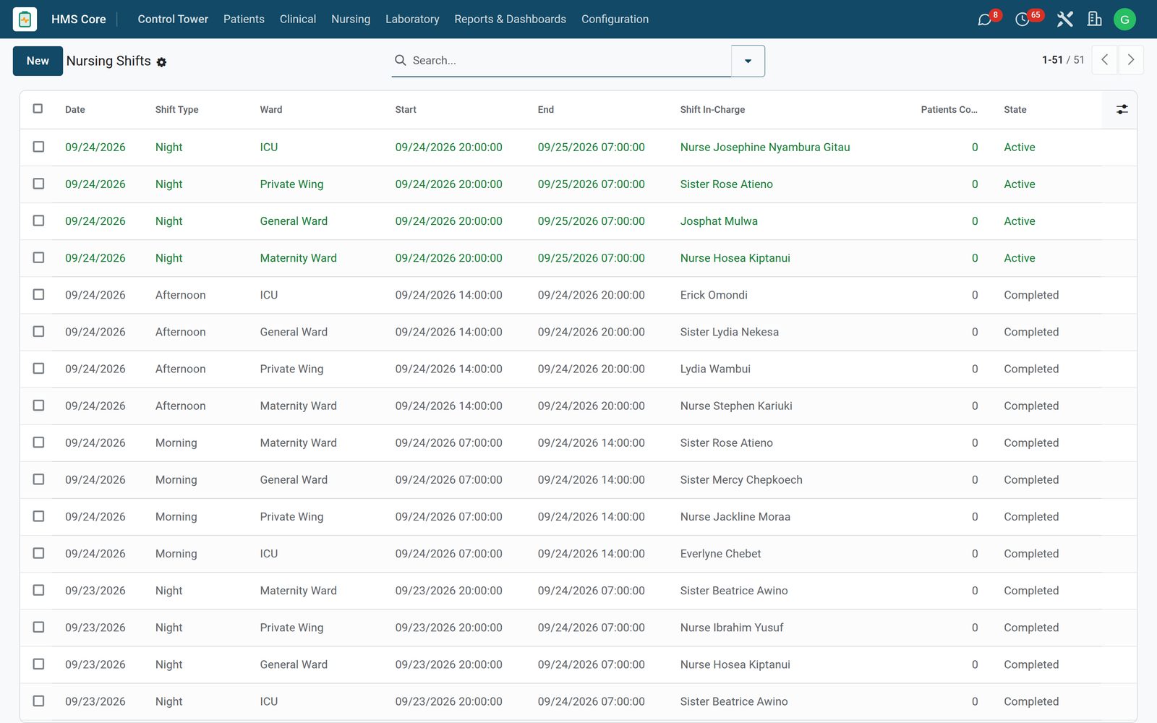
Task: Go to the previous page arrow
Action: click(1104, 60)
